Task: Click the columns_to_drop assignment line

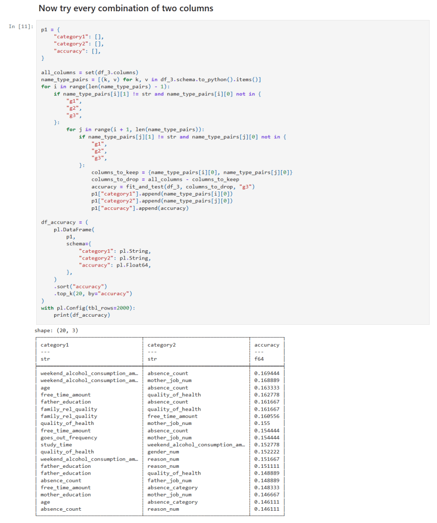Action: pyautogui.click(x=165, y=180)
